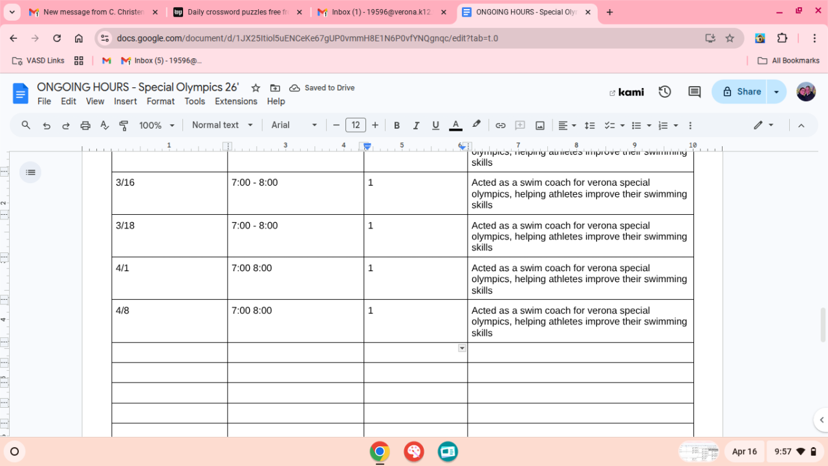The width and height of the screenshot is (828, 466).
Task: Open the comments panel icon
Action: tap(695, 92)
